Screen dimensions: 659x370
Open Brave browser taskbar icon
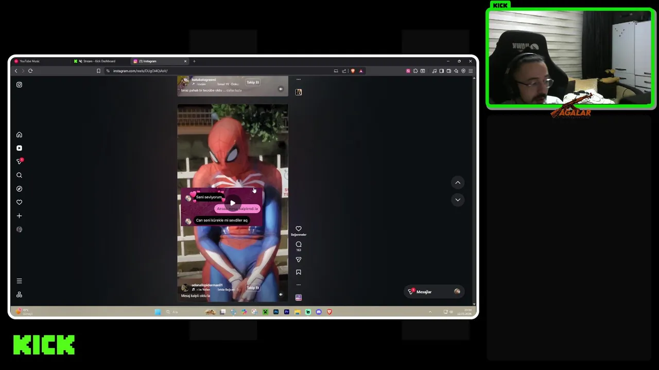click(329, 312)
